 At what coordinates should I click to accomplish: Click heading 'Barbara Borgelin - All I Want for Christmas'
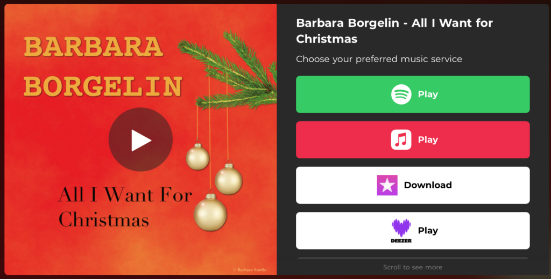point(394,31)
